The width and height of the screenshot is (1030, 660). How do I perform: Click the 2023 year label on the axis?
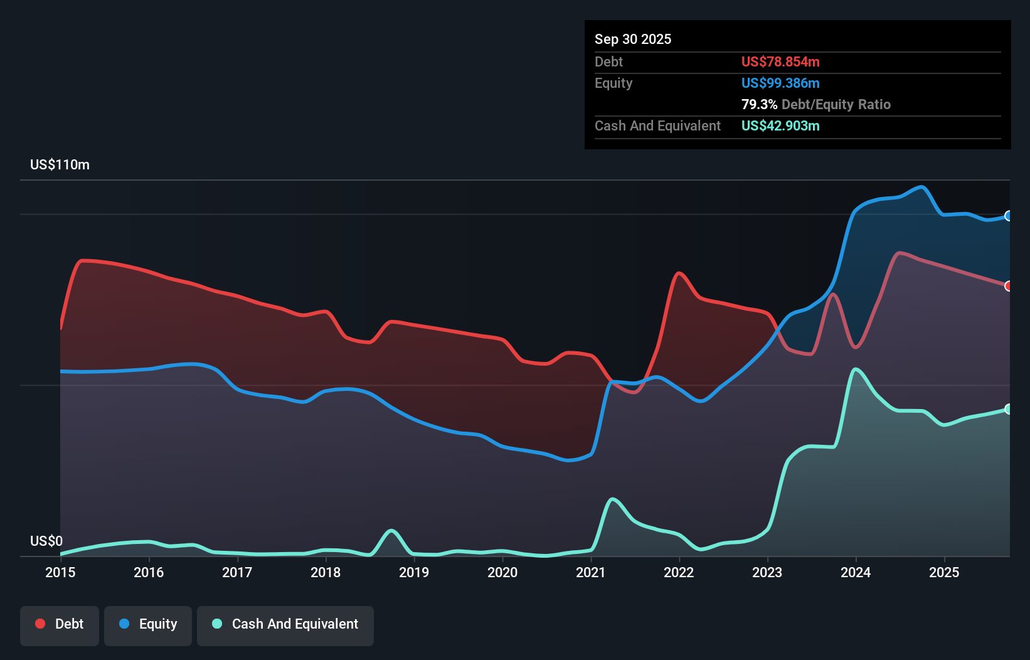click(767, 573)
